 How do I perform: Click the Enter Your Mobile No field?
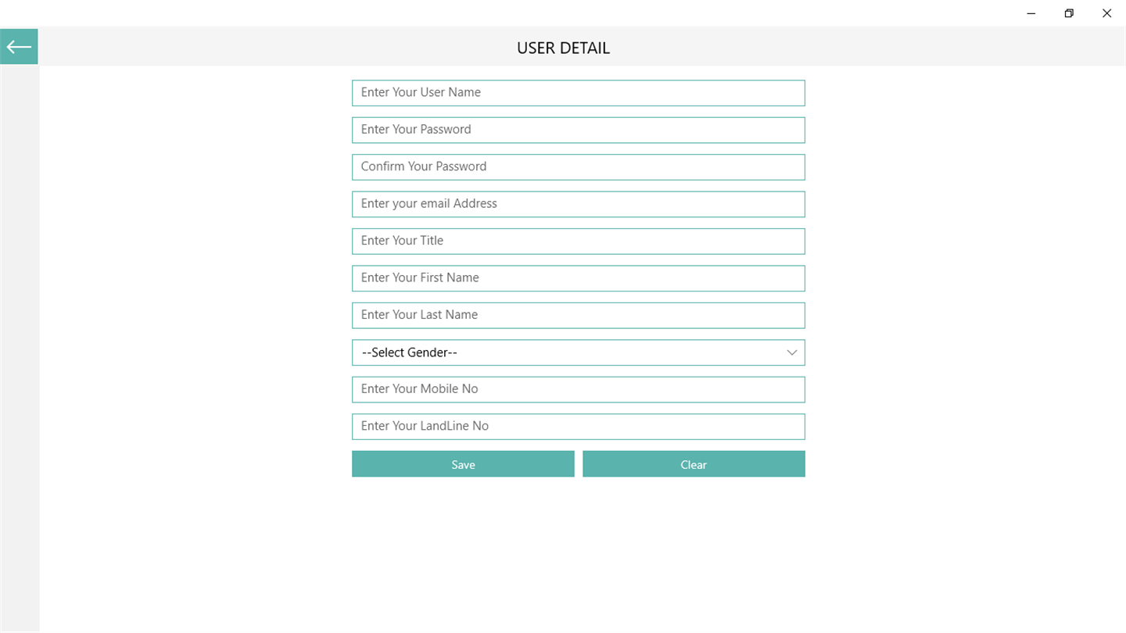tap(578, 389)
